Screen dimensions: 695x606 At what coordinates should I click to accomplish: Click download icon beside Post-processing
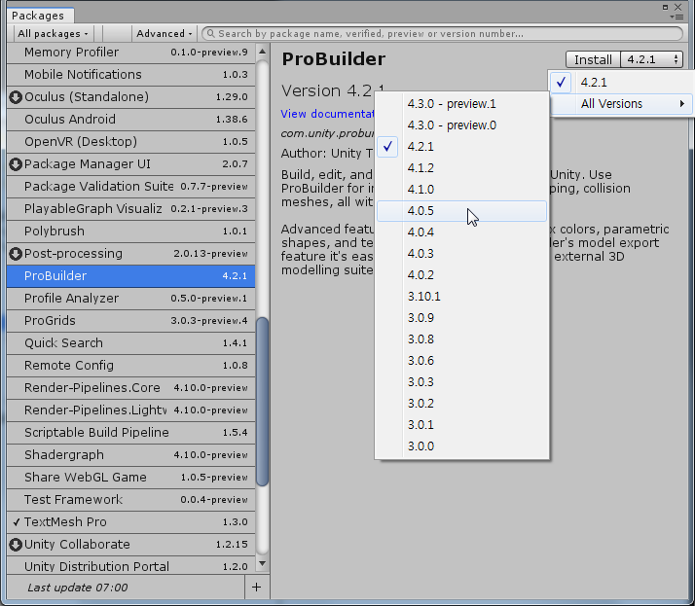click(16, 254)
